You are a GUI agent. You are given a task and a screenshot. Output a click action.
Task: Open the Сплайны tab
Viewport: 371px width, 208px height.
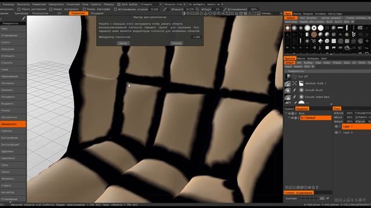pyautogui.click(x=321, y=14)
